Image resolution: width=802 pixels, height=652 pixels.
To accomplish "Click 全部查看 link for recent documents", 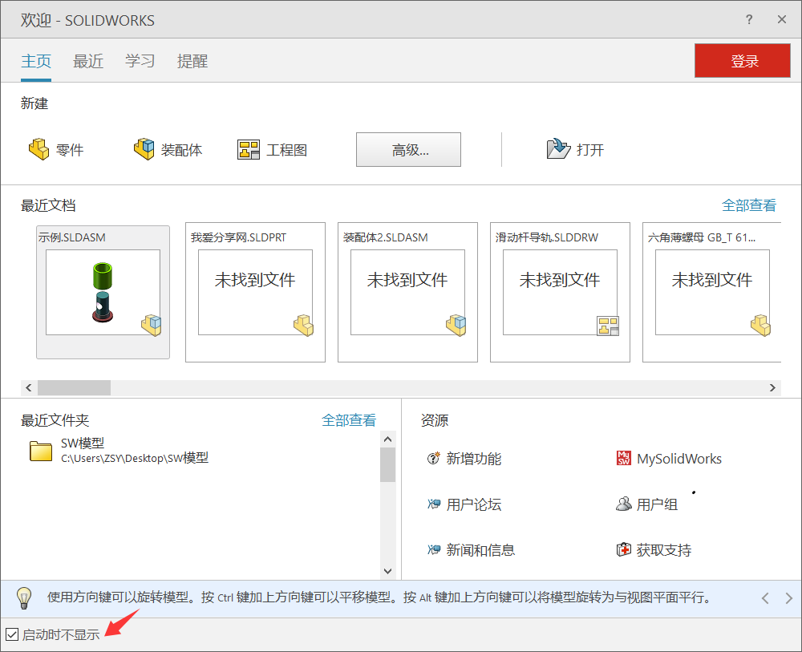I will coord(749,205).
